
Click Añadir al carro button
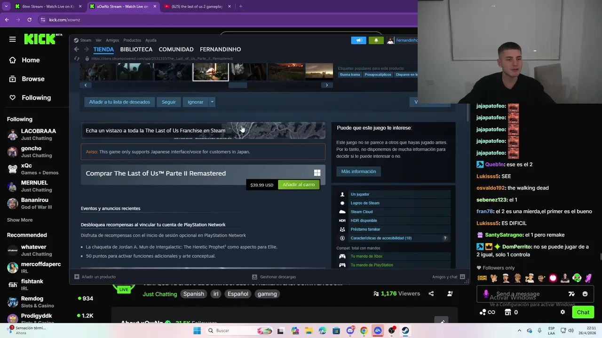(299, 184)
